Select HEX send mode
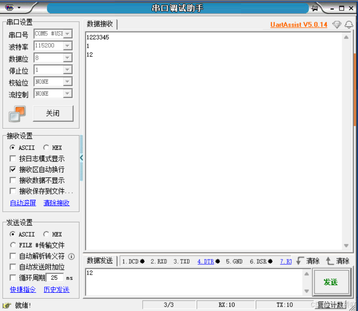Image resolution: width=358 pixels, height=311 pixels. (46, 234)
